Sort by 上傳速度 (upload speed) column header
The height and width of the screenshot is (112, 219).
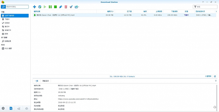[x=155, y=12]
